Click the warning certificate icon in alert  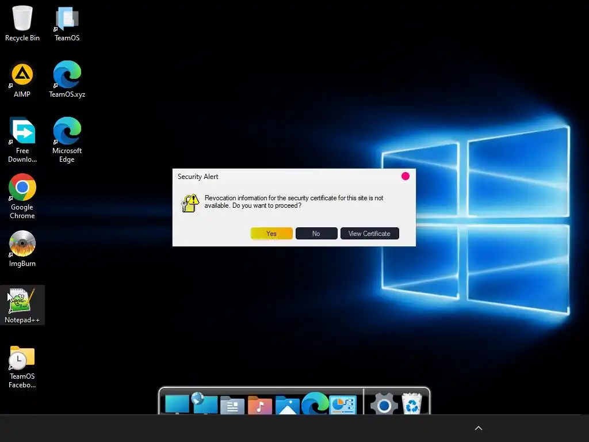190,203
